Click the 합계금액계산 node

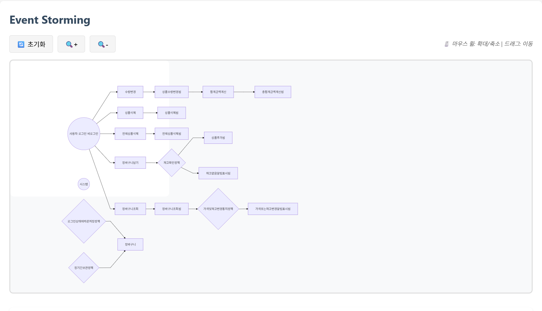point(218,92)
